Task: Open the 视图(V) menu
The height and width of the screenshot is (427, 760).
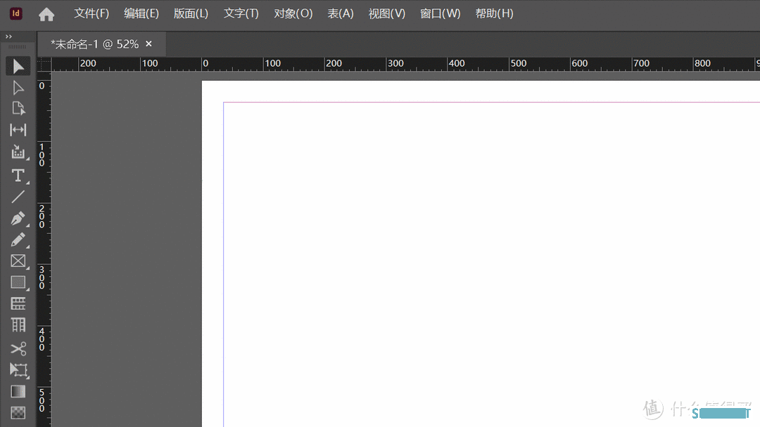Action: coord(386,13)
